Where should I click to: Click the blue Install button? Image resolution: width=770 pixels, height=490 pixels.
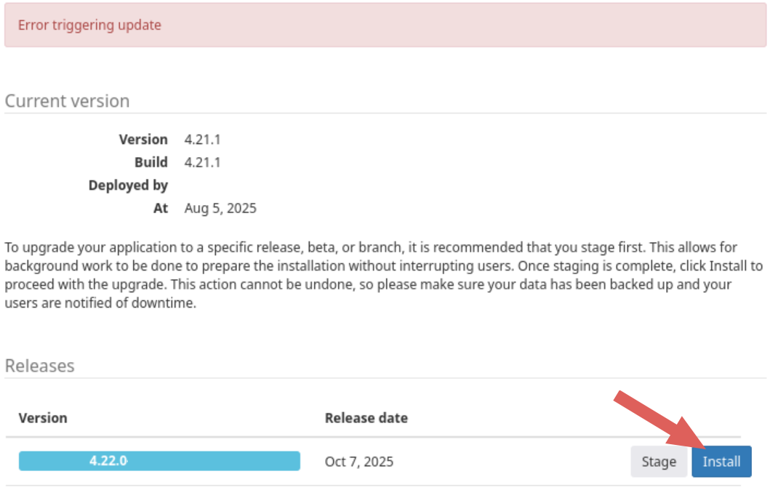[x=721, y=462]
